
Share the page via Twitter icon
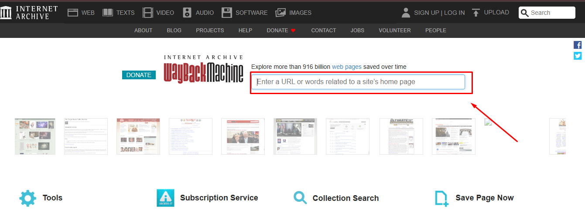point(578,56)
